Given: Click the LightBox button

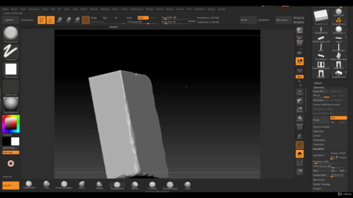Looking at the screenshot, I should click(9, 20).
